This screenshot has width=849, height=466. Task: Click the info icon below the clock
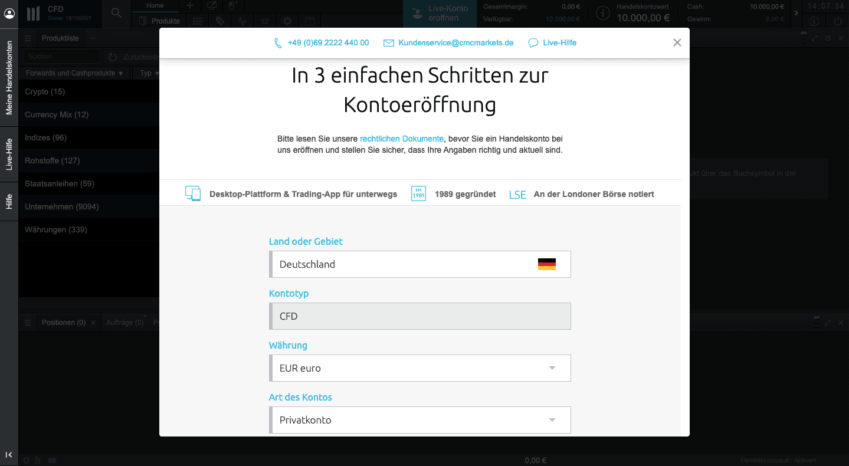(x=814, y=21)
